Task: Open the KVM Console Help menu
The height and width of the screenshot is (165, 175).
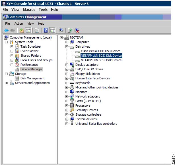Action: click(54, 10)
